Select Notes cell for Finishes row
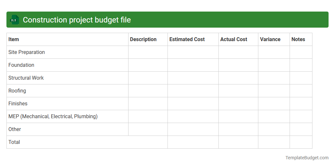This screenshot has height=167, width=335. point(301,103)
